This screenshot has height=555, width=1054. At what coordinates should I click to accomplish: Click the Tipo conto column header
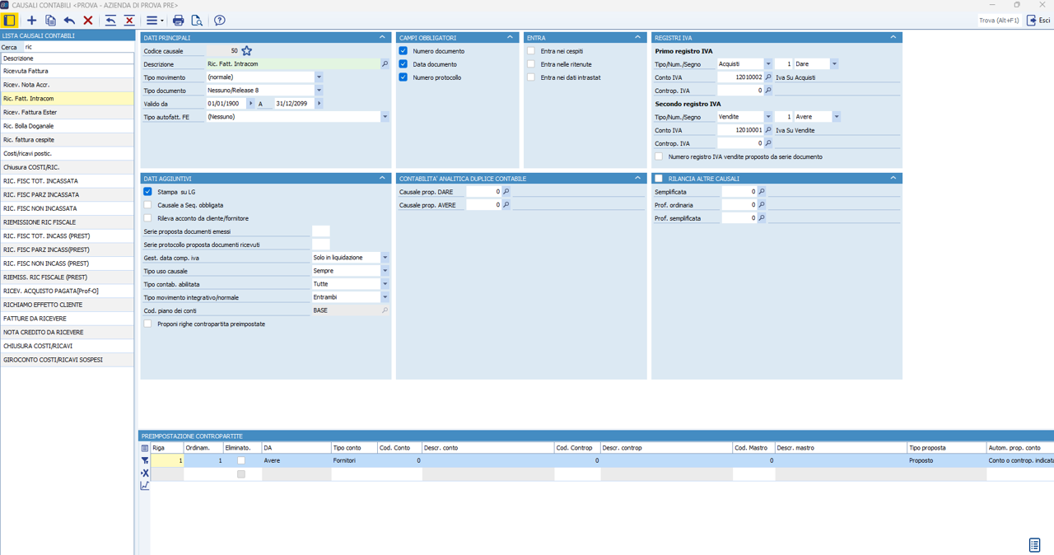[353, 448]
